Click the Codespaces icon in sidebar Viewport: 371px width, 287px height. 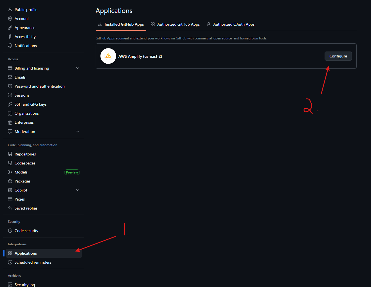(x=10, y=163)
